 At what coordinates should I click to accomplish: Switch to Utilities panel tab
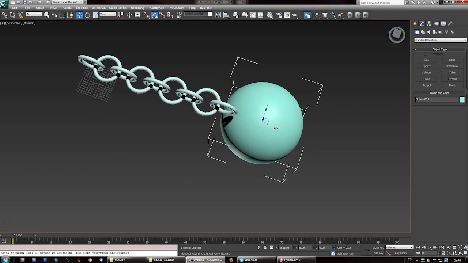coord(450,23)
